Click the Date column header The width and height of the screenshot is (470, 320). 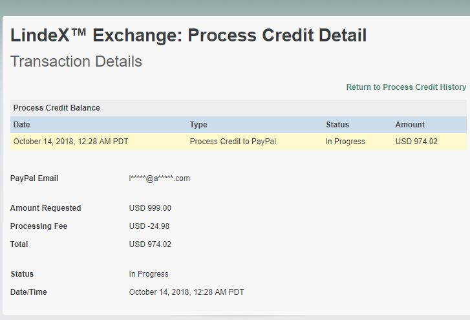click(x=22, y=125)
